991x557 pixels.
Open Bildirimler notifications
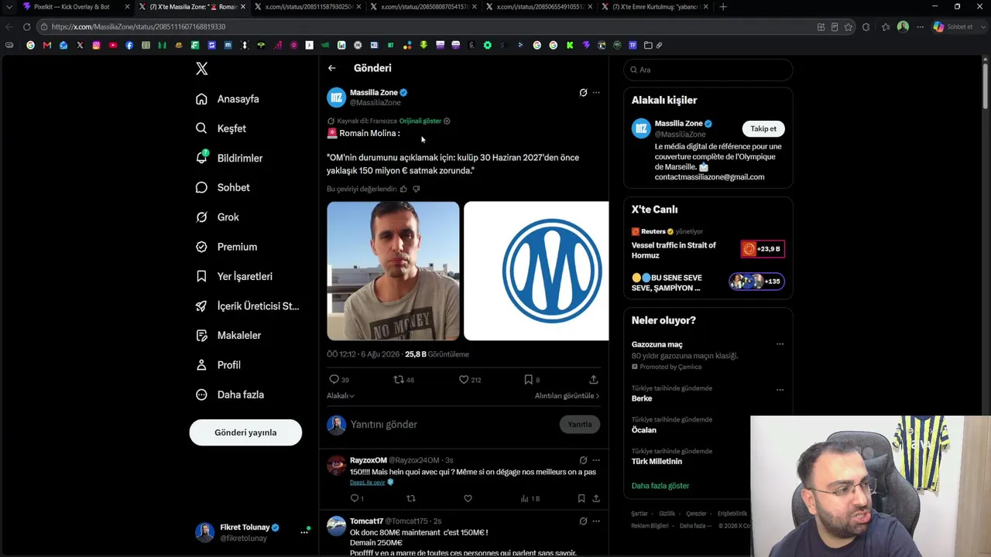[x=229, y=158]
